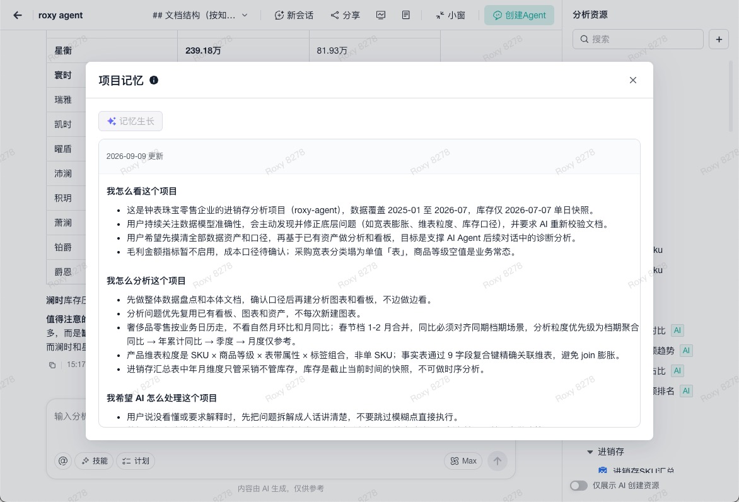Open the 技能 skills option
This screenshot has width=739, height=502.
[x=94, y=460]
